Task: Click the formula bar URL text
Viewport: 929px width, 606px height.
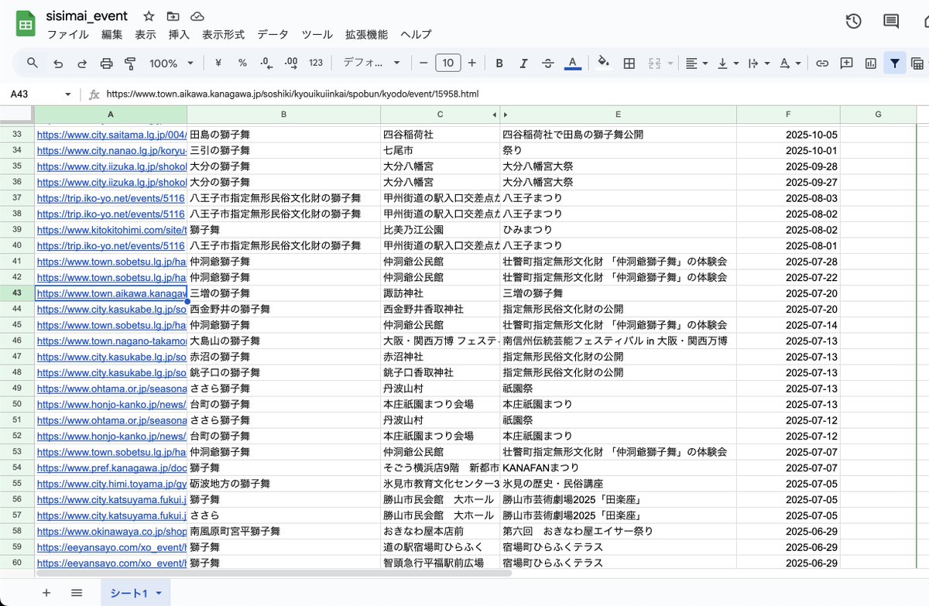Action: tap(293, 94)
